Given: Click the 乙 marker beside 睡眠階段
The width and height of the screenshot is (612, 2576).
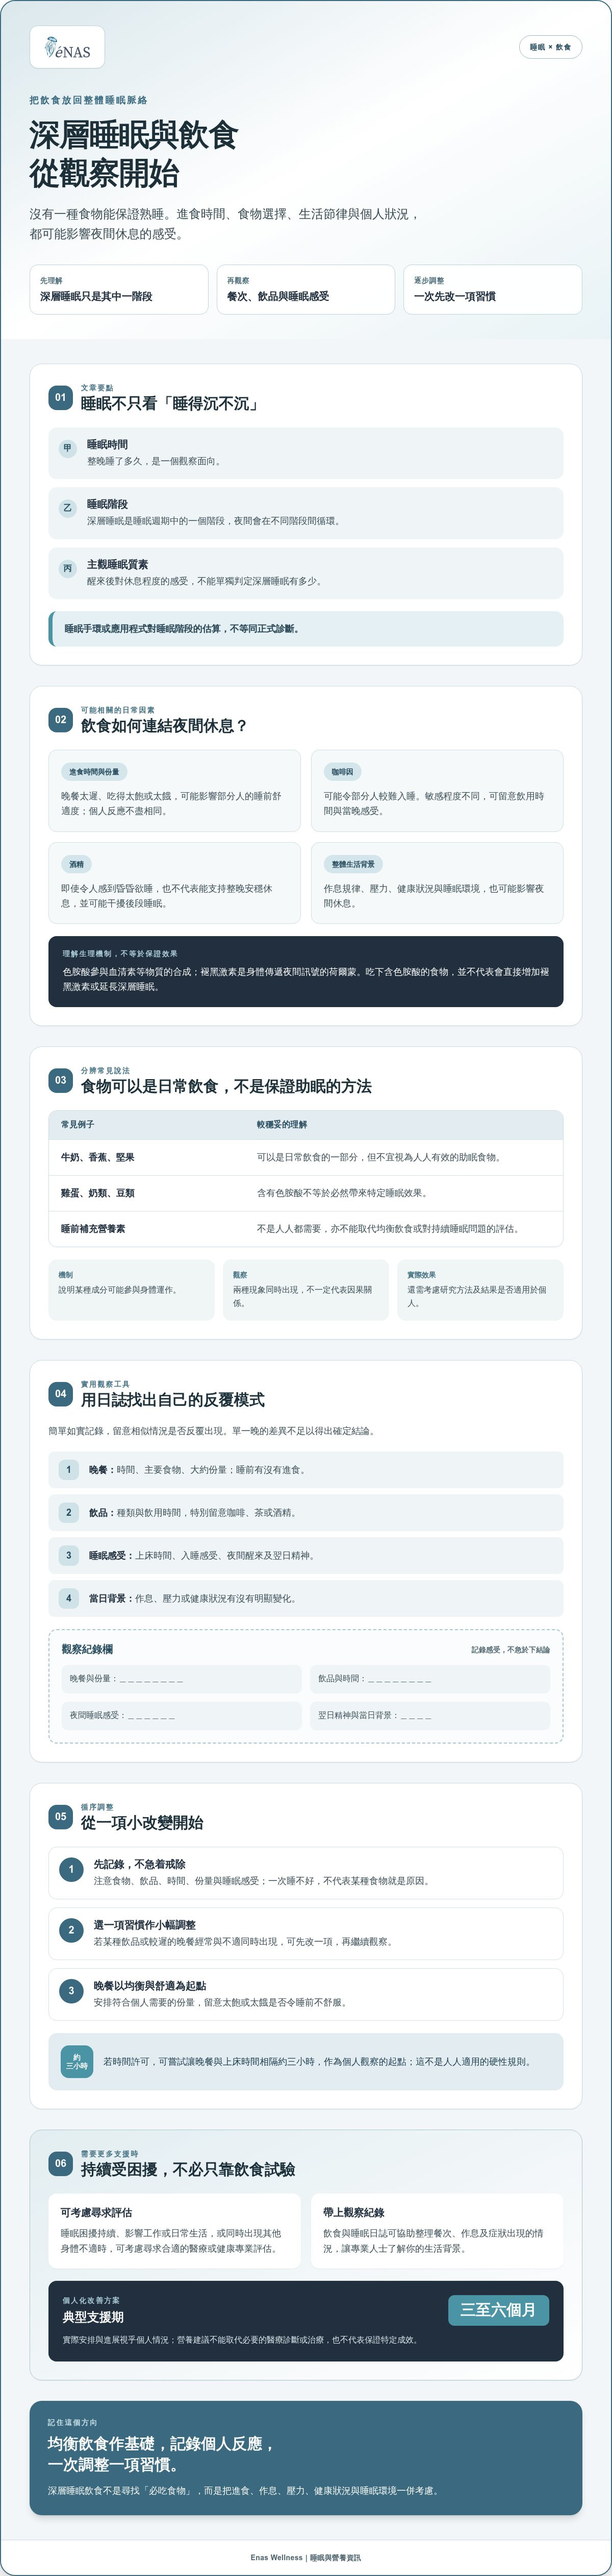Looking at the screenshot, I should click(68, 508).
